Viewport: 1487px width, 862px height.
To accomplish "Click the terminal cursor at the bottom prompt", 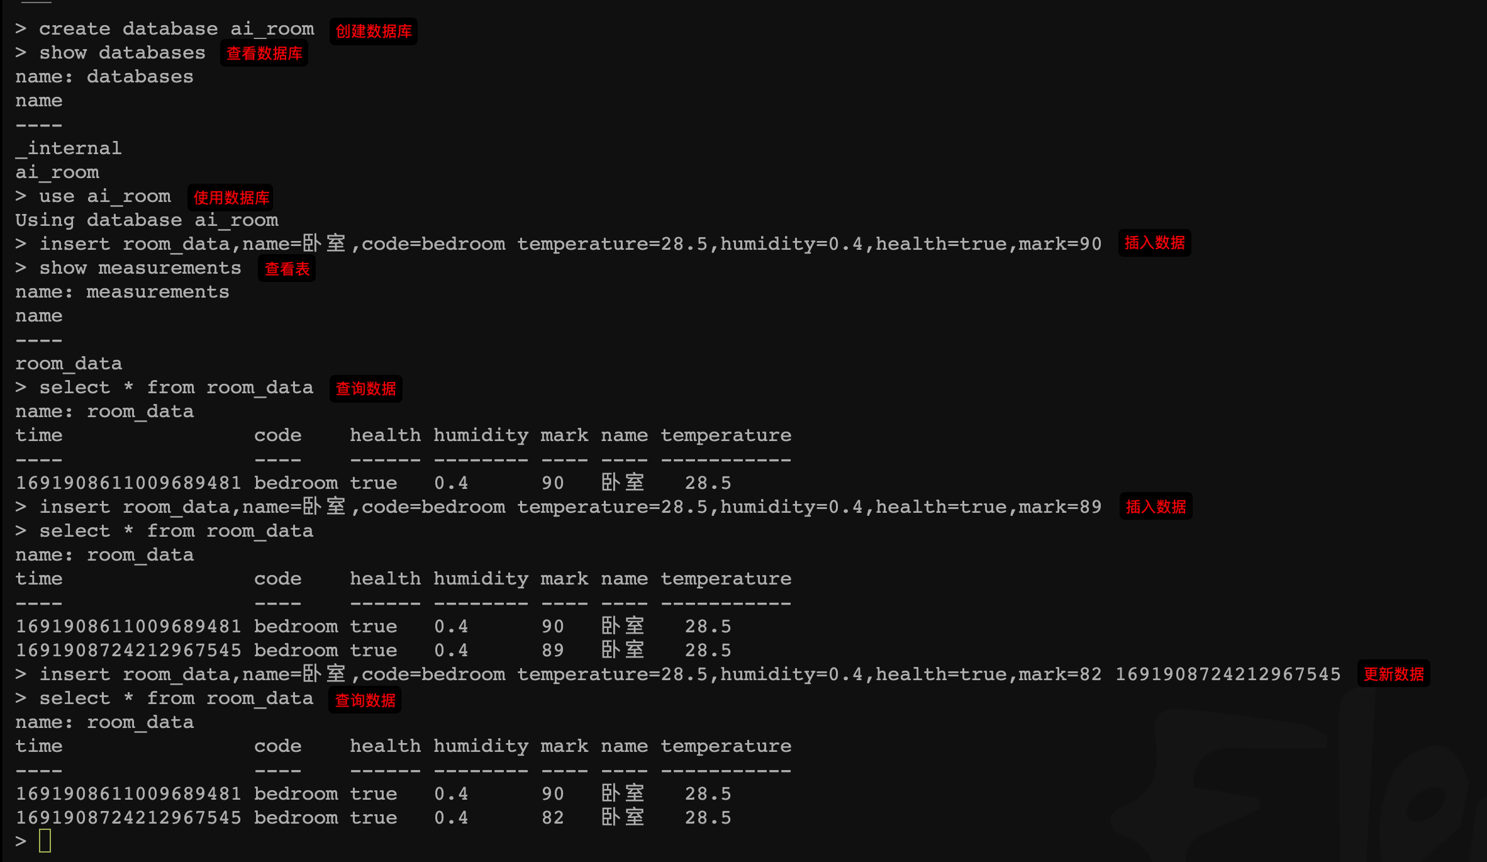I will click(45, 841).
